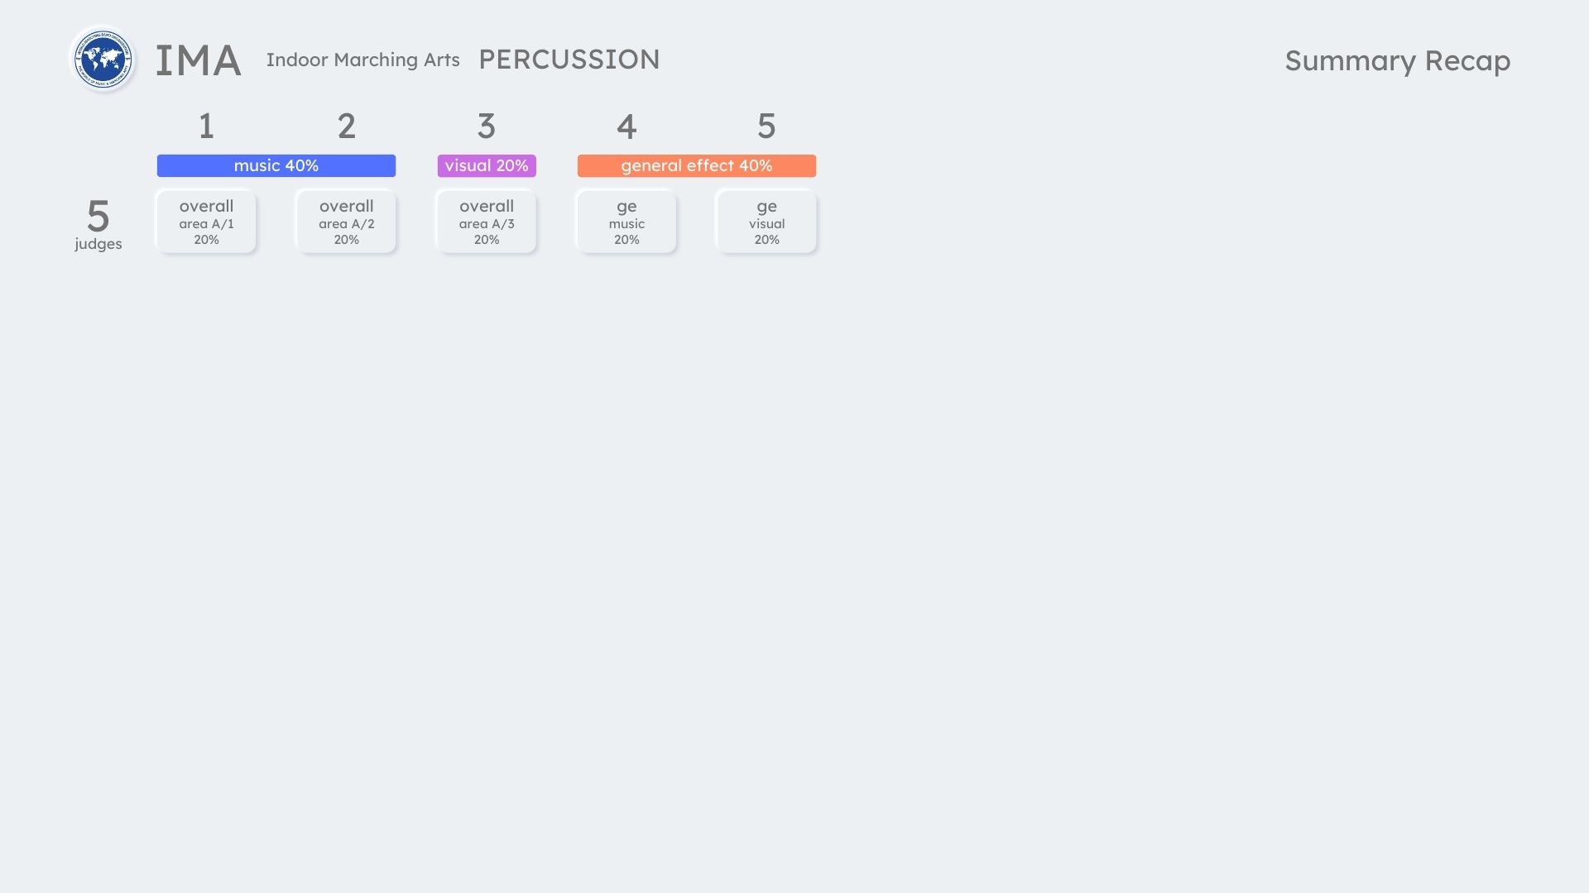Click the orange general effect 40% bar
The width and height of the screenshot is (1589, 893).
pos(696,165)
